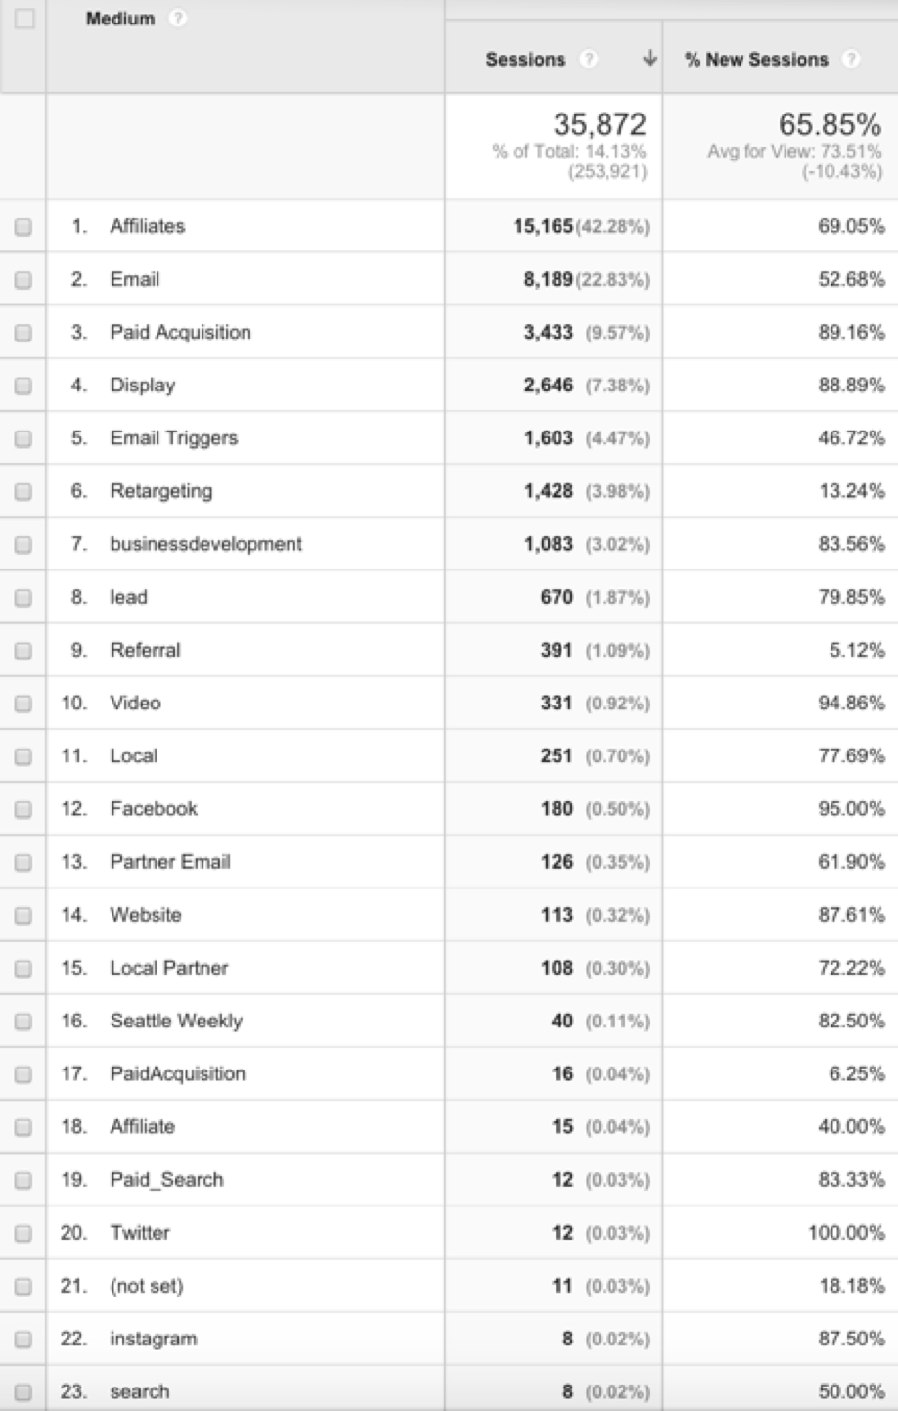Image resolution: width=898 pixels, height=1411 pixels.
Task: Enable the Twitter row checkbox
Action: tap(23, 1233)
